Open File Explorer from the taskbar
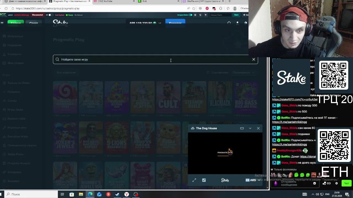This screenshot has height=198, width=353. 81,194
